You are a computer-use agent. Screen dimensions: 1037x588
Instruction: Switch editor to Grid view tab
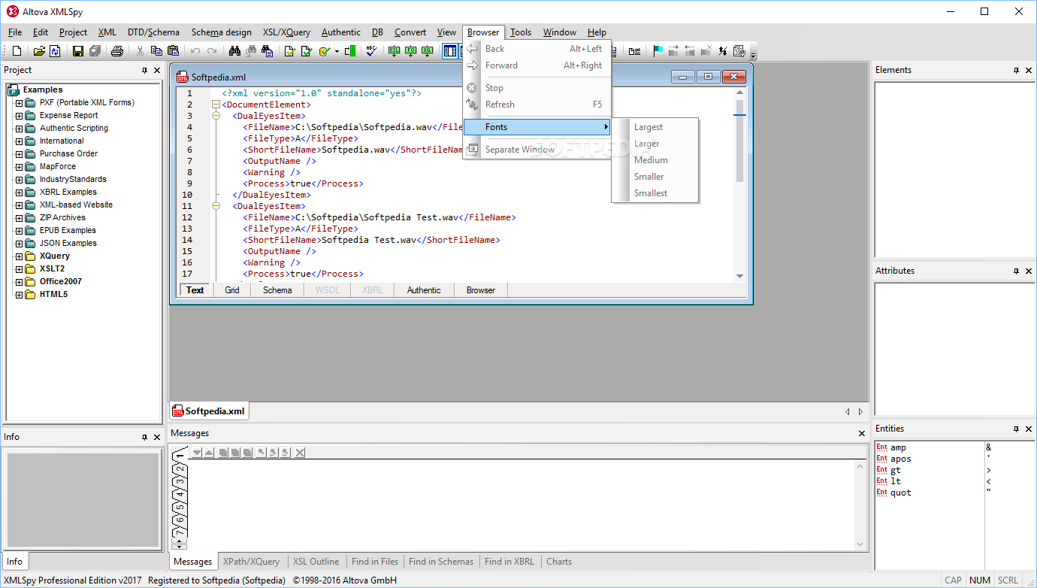pos(232,290)
